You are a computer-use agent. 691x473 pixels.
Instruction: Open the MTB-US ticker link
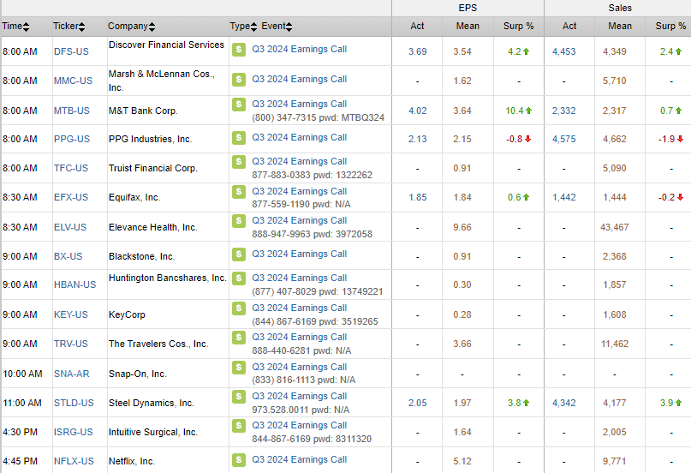click(71, 111)
